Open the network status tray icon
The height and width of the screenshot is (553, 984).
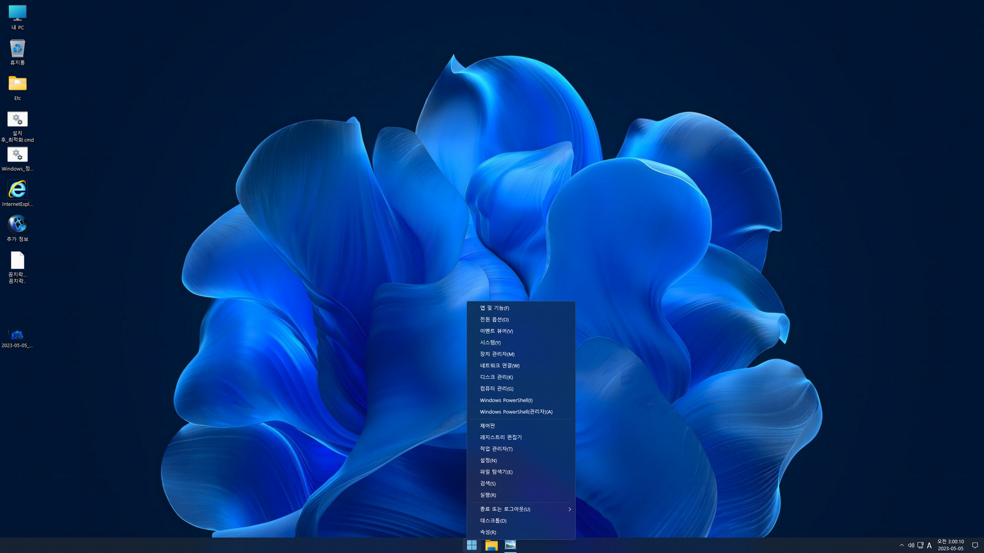pos(920,545)
